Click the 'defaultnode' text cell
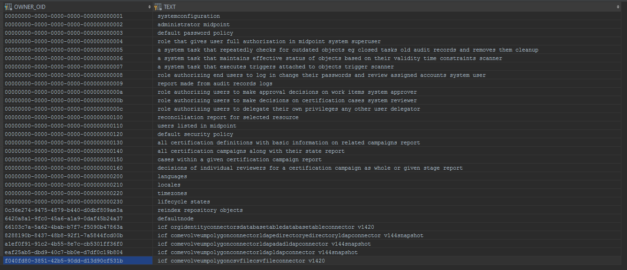The height and width of the screenshot is (270, 627). (x=175, y=219)
